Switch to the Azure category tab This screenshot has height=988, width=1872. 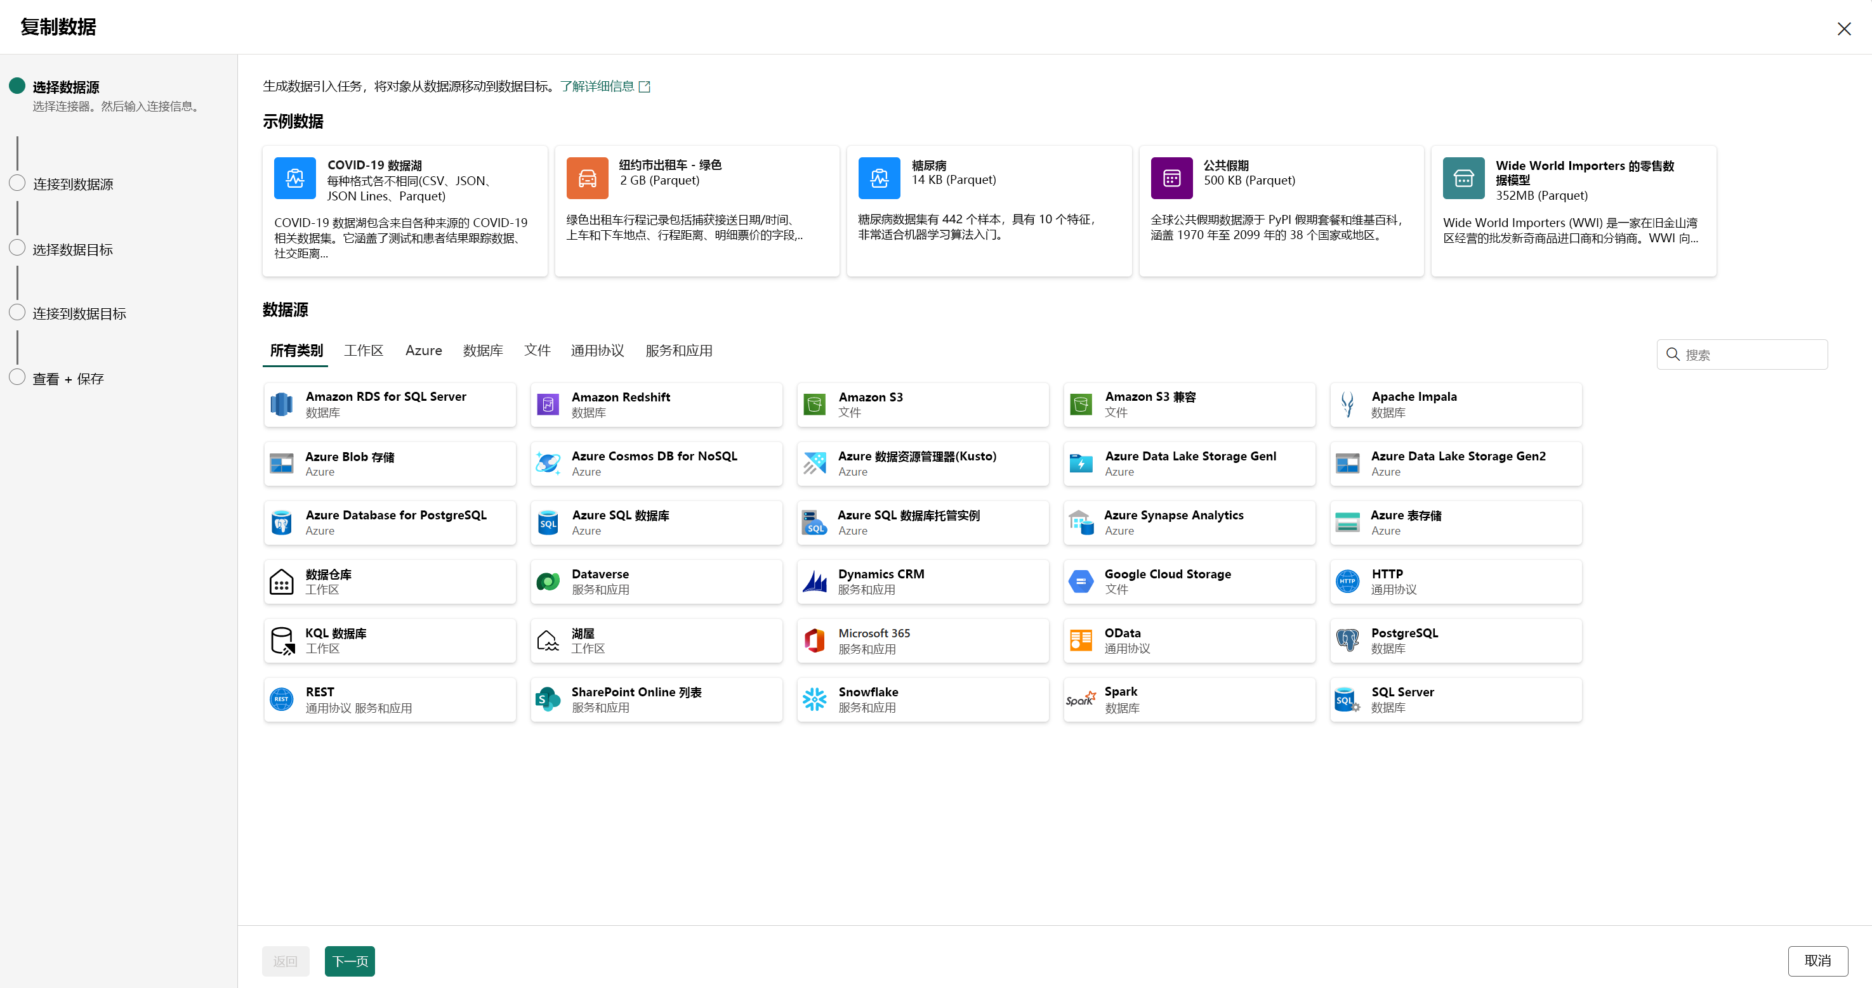tap(424, 351)
